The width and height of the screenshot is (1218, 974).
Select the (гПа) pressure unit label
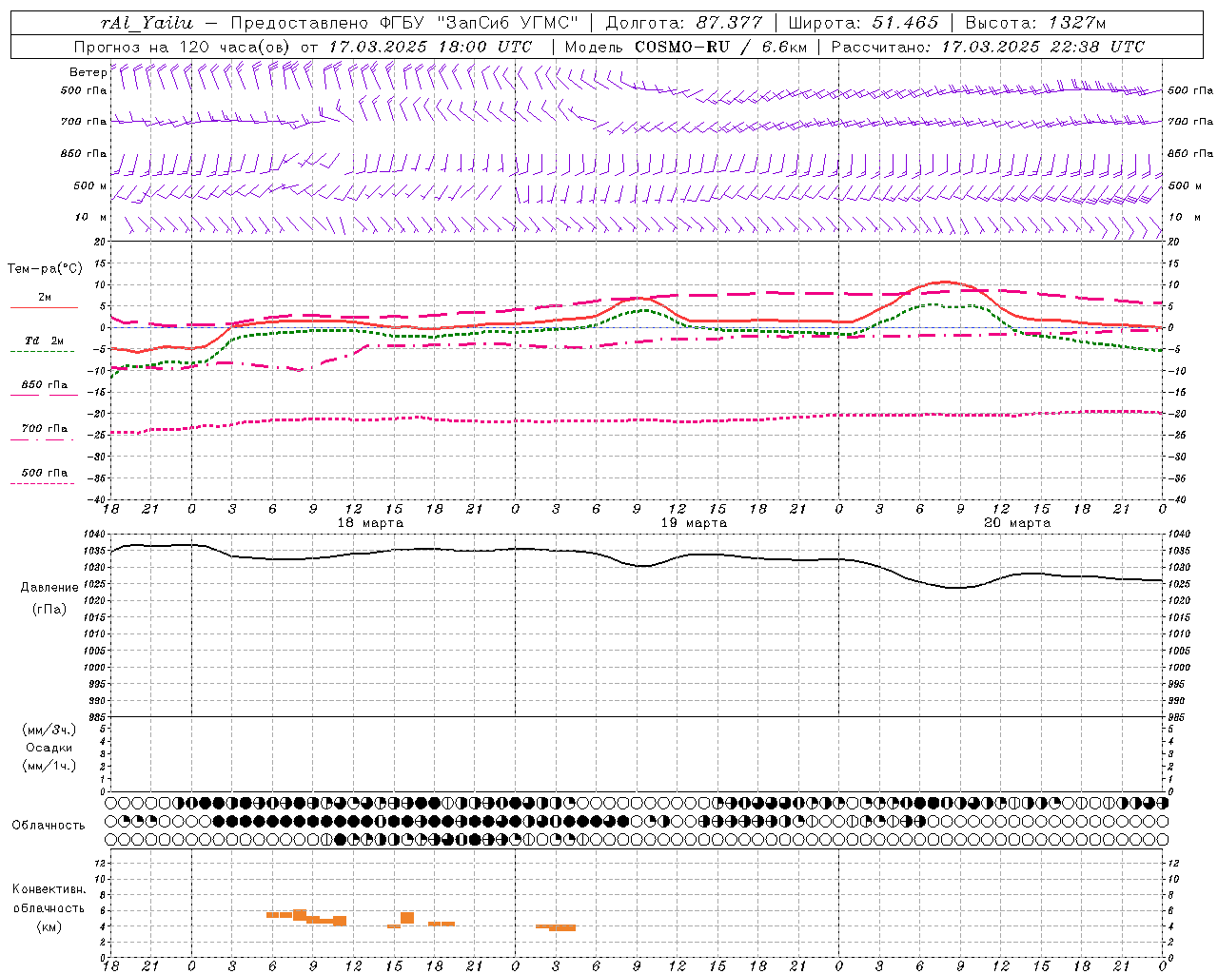(x=49, y=610)
